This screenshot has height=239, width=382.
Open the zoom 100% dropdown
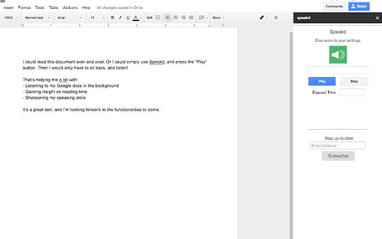point(10,18)
